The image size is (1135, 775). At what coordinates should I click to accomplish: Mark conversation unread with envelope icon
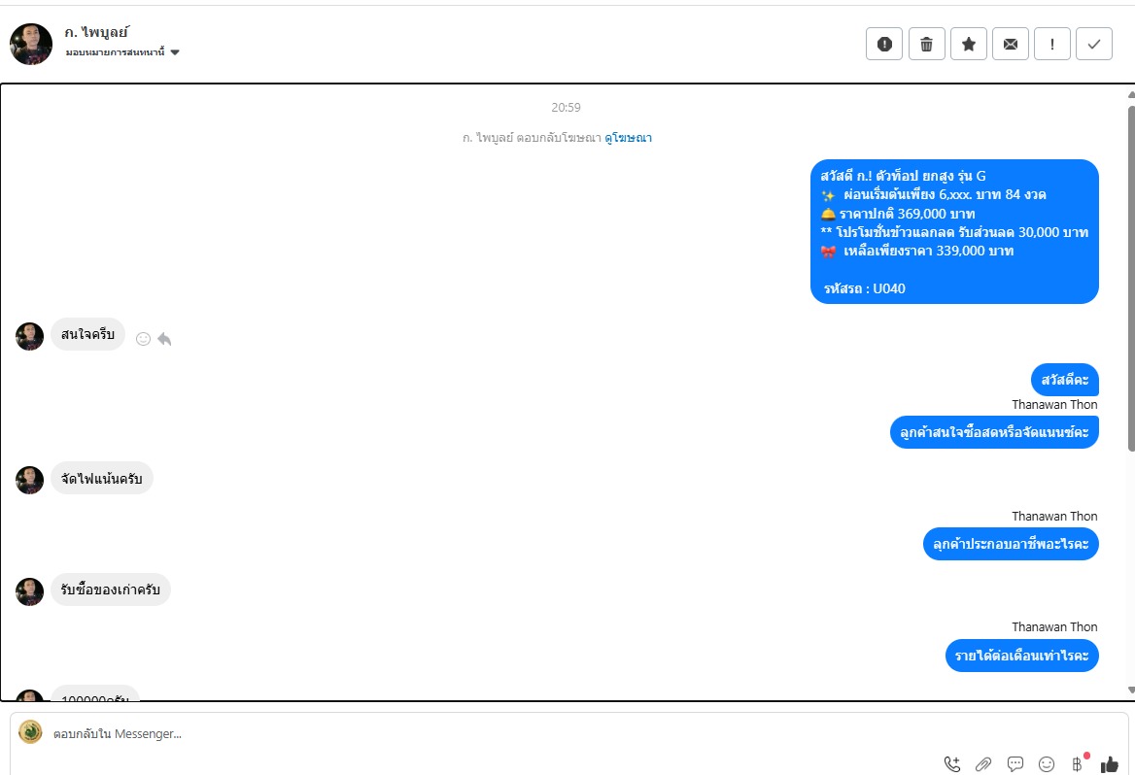[1011, 44]
